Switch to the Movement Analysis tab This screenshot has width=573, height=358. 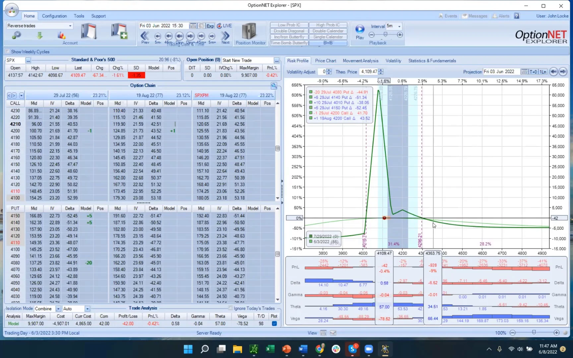360,61
